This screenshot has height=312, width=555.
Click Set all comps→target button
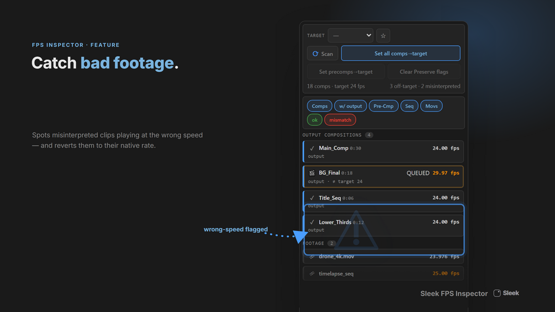(401, 54)
